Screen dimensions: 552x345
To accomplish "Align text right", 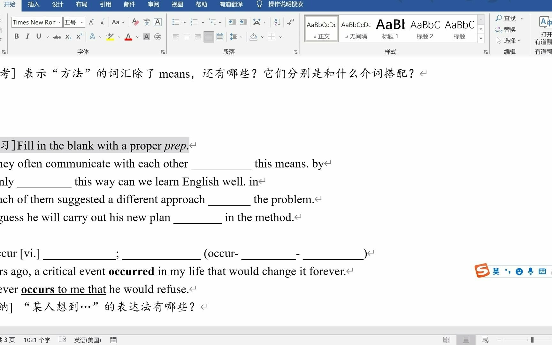I will point(198,37).
